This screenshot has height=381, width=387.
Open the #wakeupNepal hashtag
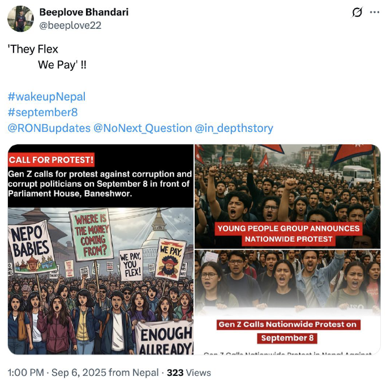[x=46, y=97]
